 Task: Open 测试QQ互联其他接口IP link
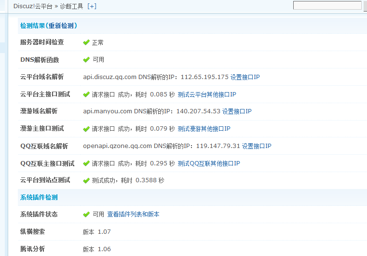(x=209, y=163)
